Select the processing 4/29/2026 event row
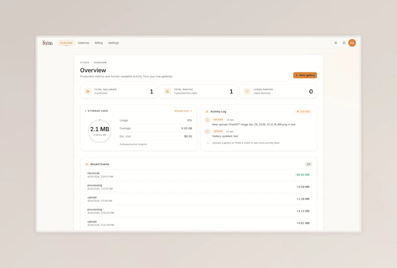The image size is (397, 268). click(198, 211)
